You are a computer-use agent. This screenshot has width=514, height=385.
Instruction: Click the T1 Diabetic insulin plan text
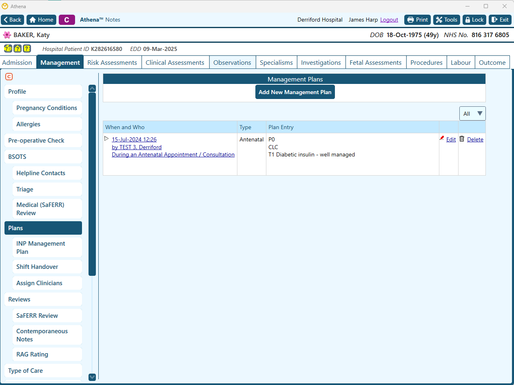pos(312,154)
